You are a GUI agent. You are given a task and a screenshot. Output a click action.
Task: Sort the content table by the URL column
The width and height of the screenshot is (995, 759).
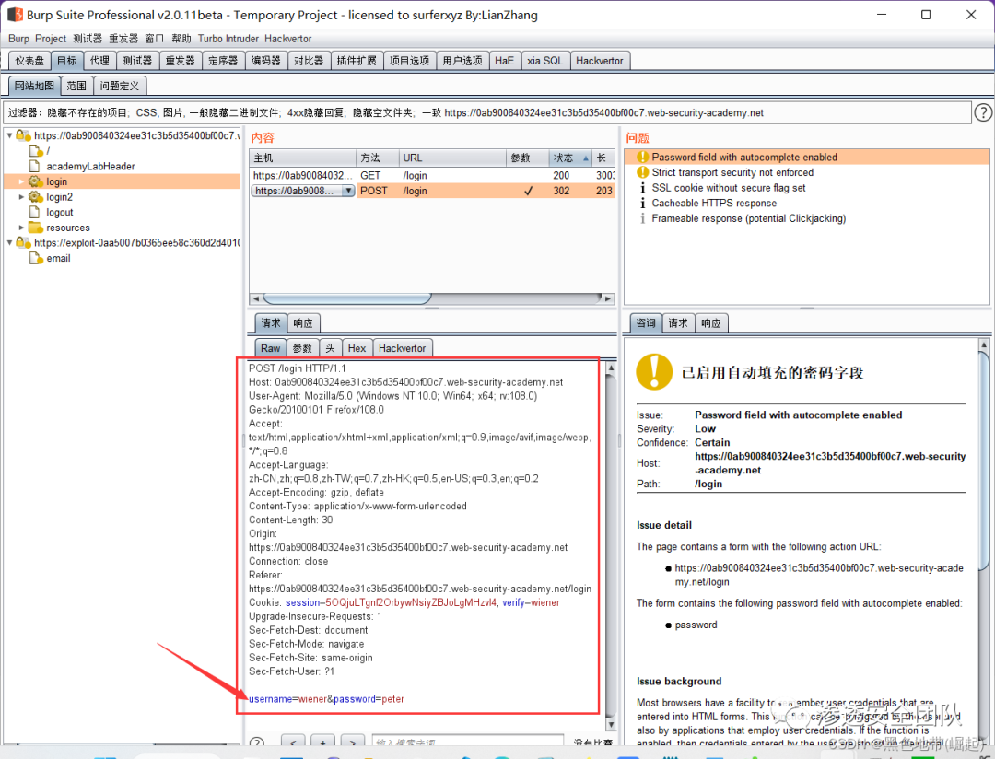click(x=452, y=158)
